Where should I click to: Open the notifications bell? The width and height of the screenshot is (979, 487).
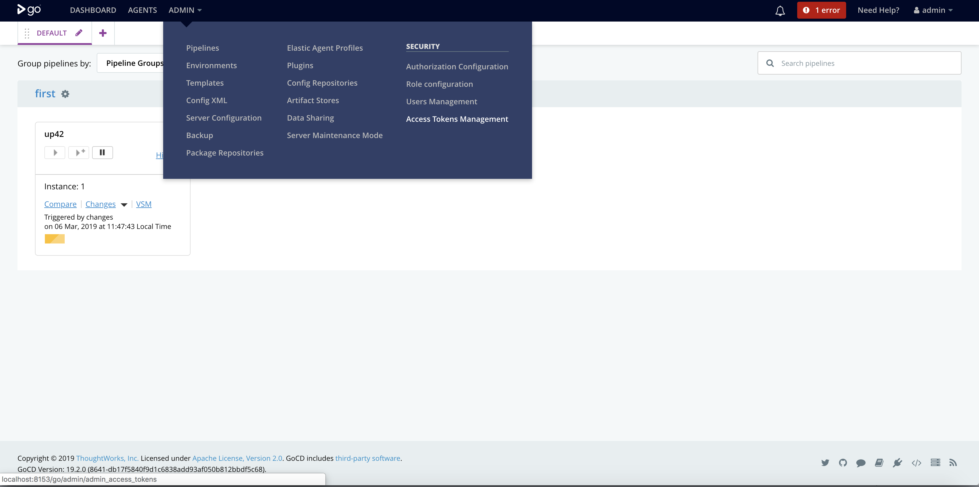click(x=780, y=11)
